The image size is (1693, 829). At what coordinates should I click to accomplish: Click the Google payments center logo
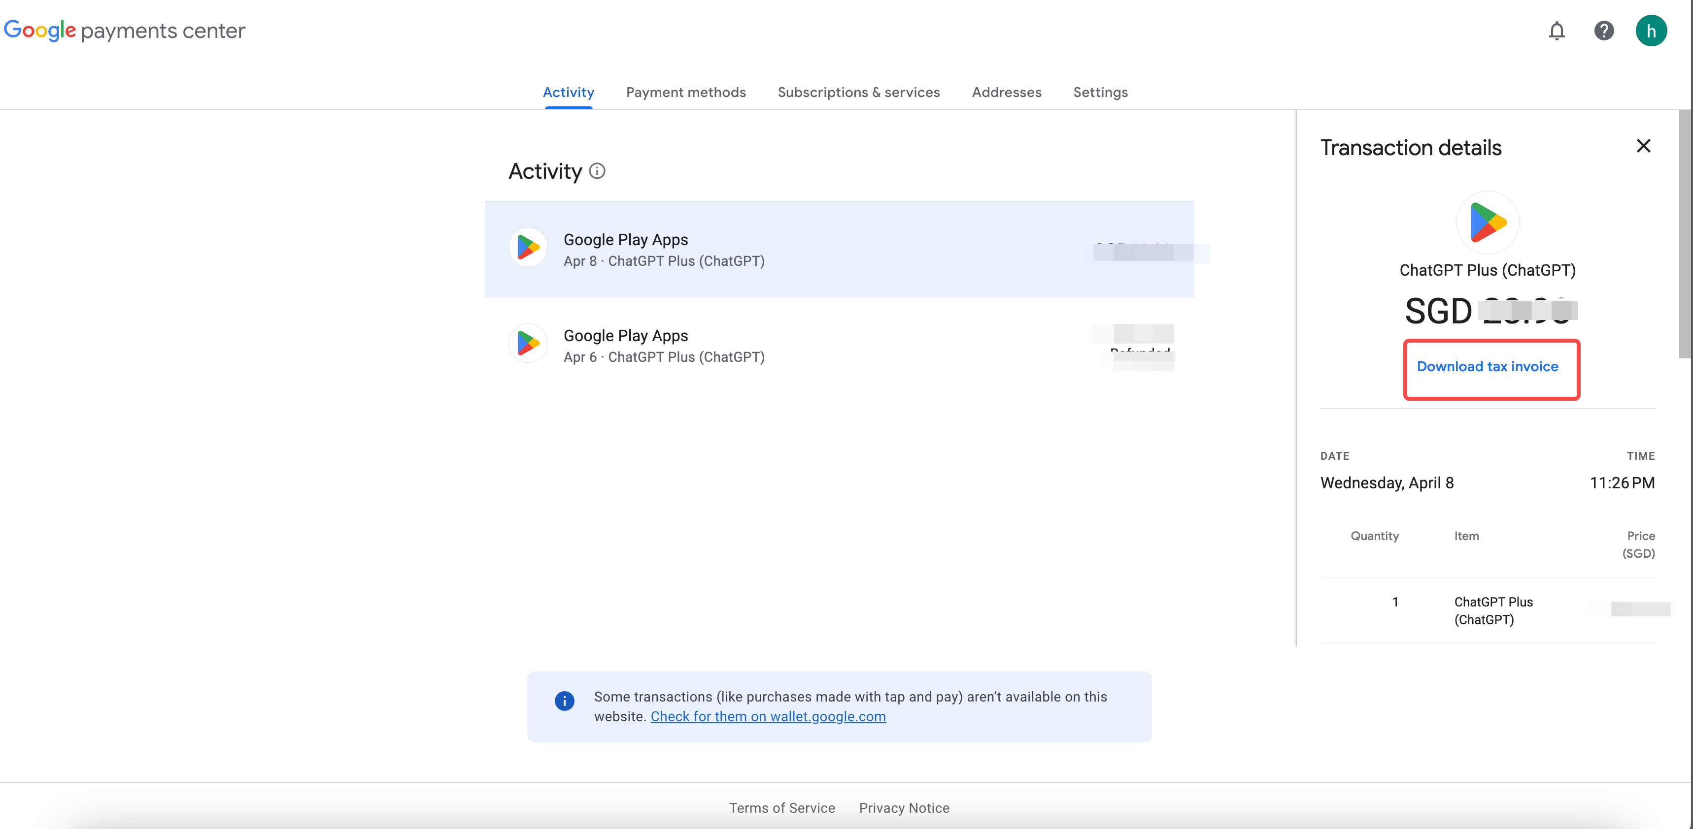pos(124,30)
